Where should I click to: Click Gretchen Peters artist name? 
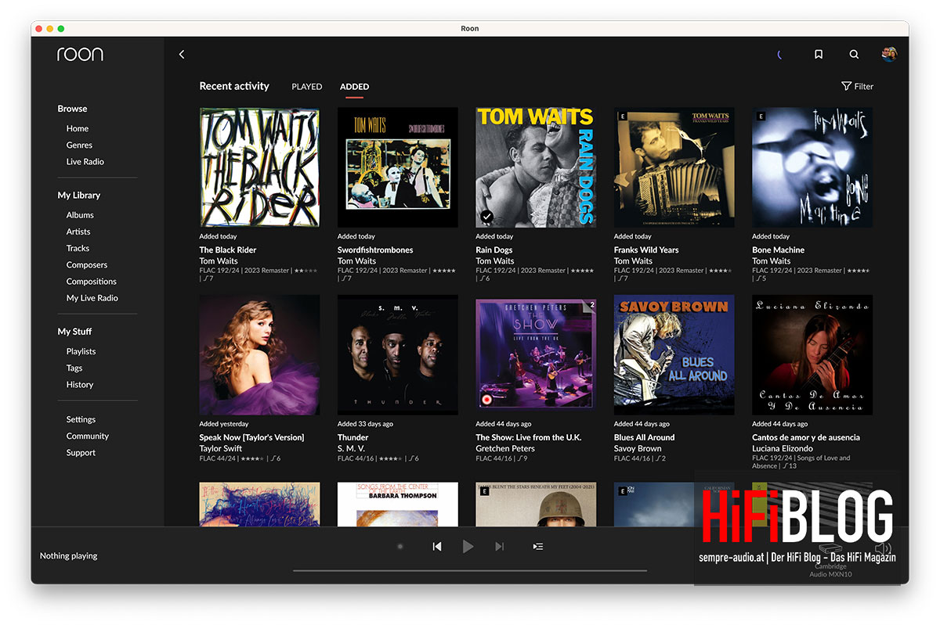tap(505, 449)
